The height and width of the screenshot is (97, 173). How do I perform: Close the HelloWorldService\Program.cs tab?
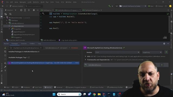point(80,10)
